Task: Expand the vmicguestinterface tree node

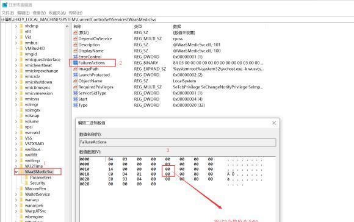Action: tap(16, 60)
